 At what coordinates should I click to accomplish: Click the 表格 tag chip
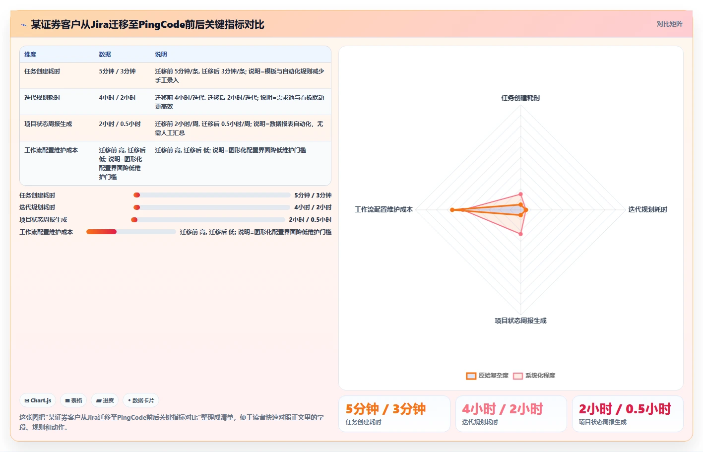click(73, 400)
